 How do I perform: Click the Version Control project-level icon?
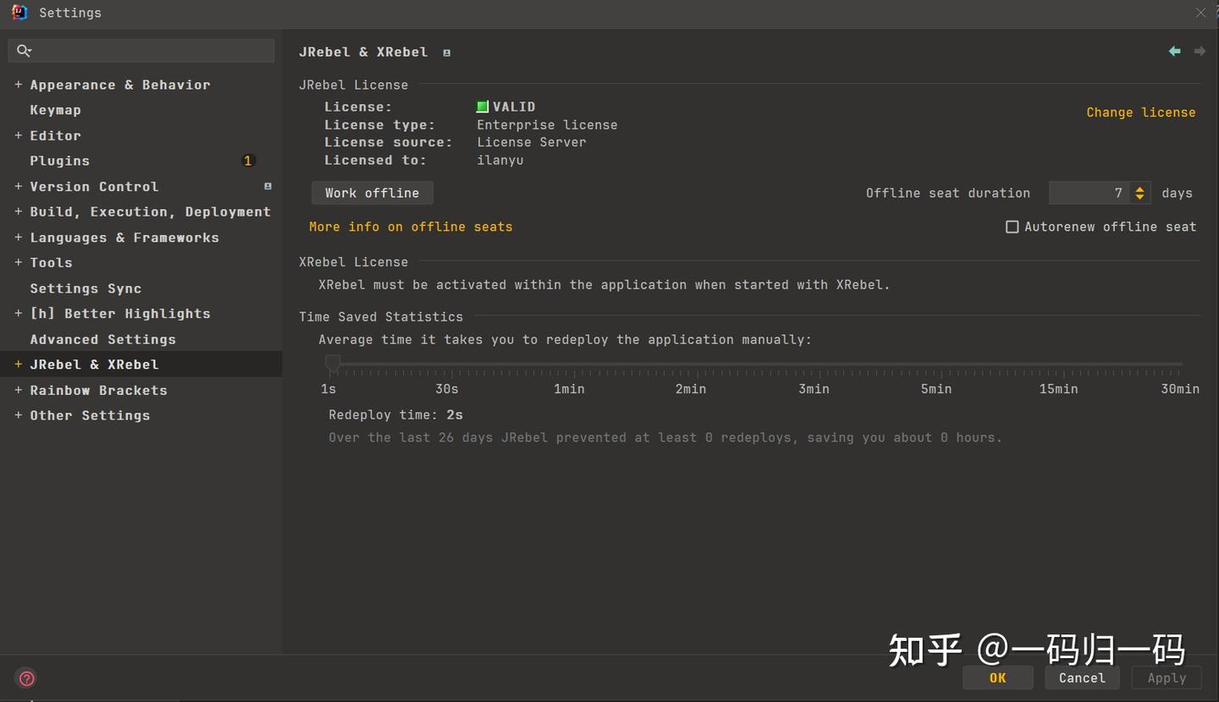point(268,186)
